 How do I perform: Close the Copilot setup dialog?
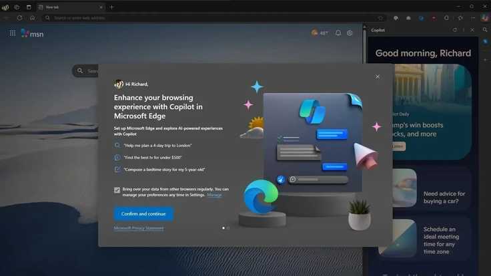[x=378, y=76]
